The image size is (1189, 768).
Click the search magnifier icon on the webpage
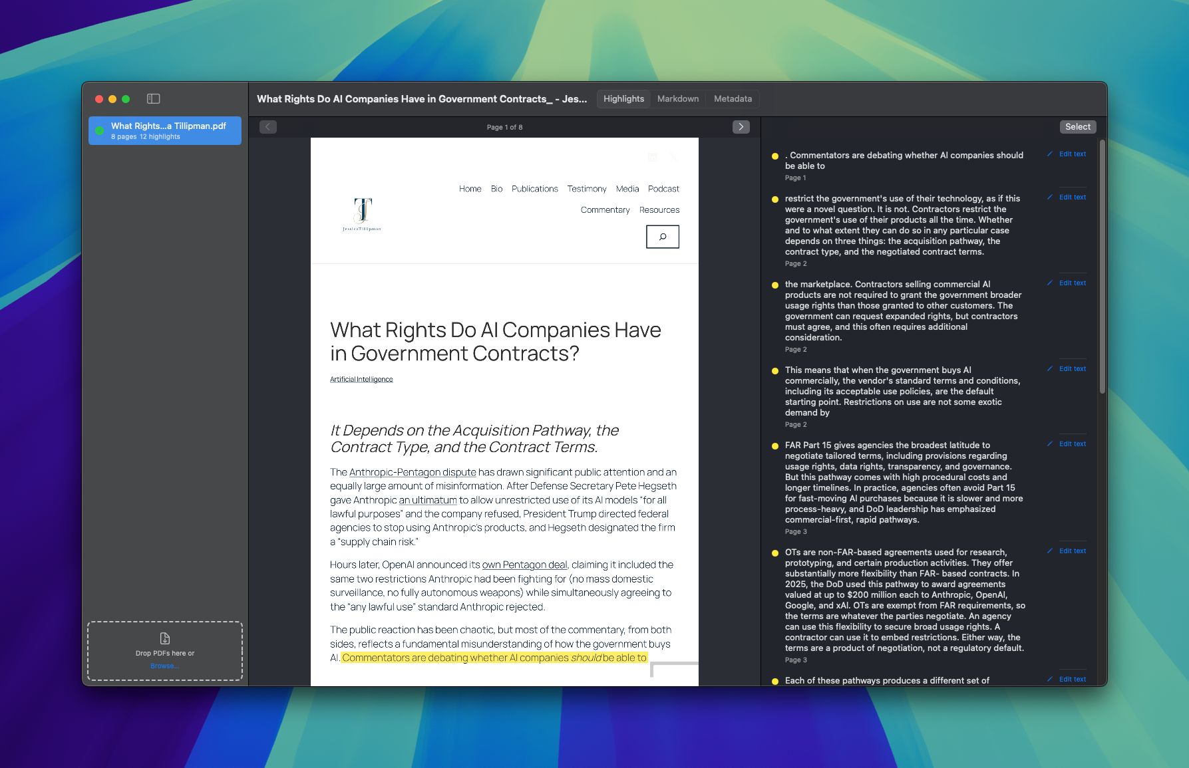pos(662,237)
